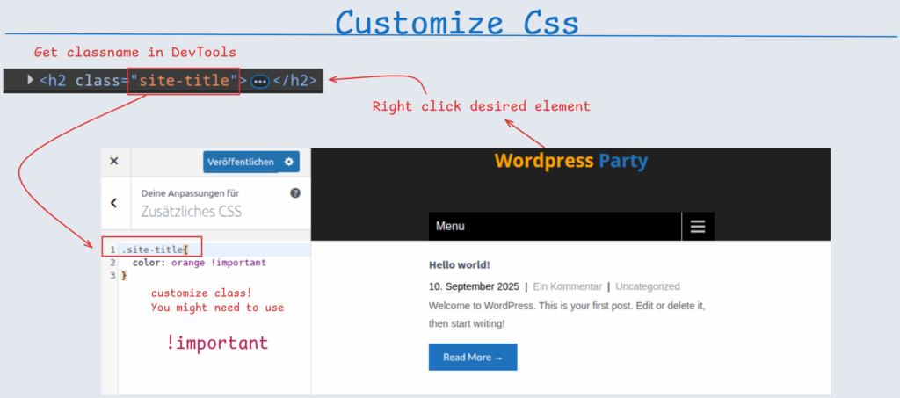
Task: Expand the ellipsis inside the h2 tag
Action: (260, 81)
